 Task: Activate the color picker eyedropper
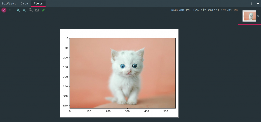tap(43, 10)
